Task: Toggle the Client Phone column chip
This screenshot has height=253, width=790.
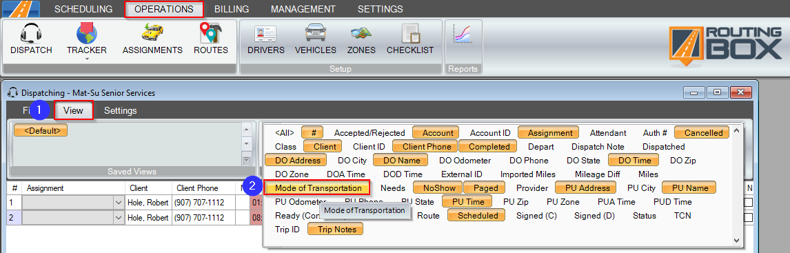Action: click(425, 147)
